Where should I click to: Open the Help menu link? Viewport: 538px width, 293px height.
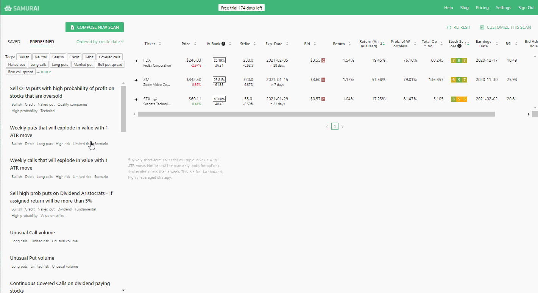(x=449, y=8)
